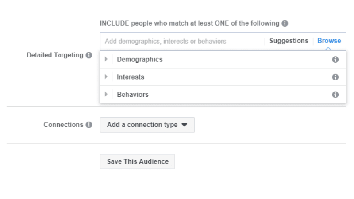Click the Detailed Targeting label text
The image size is (354, 199).
pyautogui.click(x=55, y=55)
